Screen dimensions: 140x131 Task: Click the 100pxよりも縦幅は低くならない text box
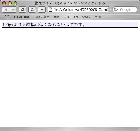coord(70,25)
